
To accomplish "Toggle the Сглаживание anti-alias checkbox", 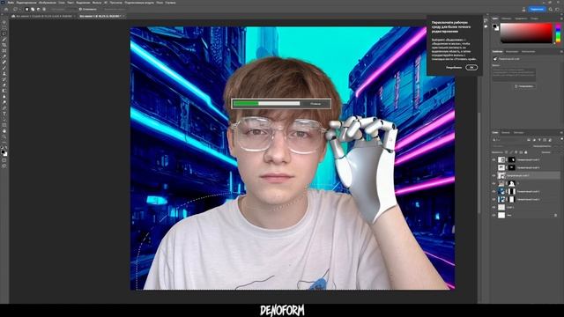I will point(80,9).
